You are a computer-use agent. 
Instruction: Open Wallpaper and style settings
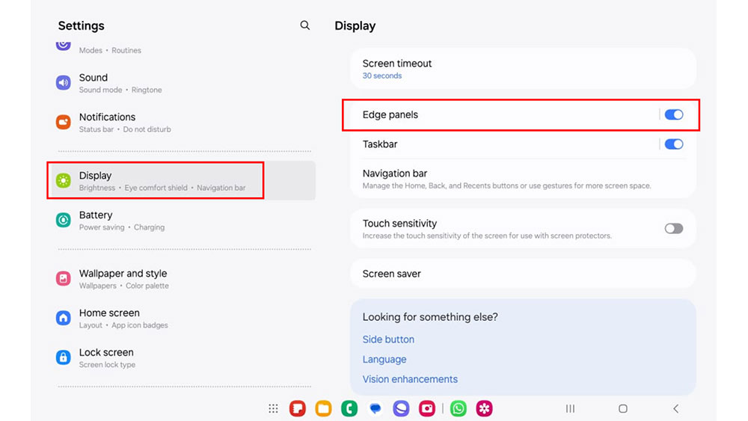coord(181,279)
